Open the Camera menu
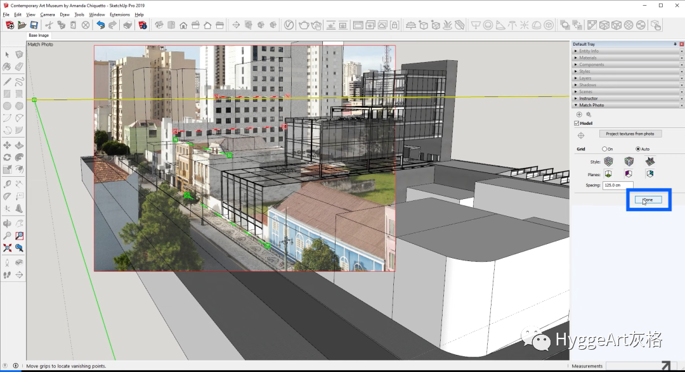 [x=47, y=15]
